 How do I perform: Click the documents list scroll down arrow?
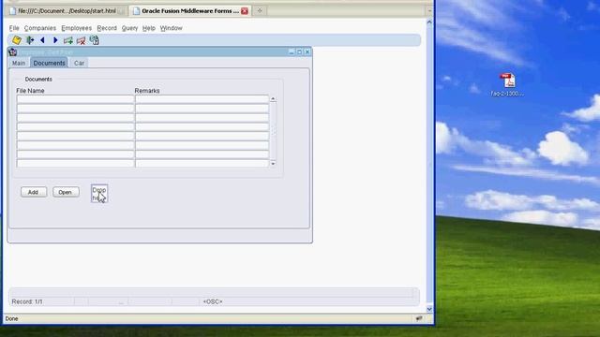click(273, 164)
